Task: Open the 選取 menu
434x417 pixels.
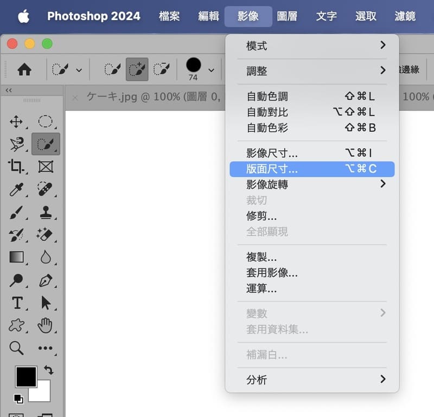Action: (x=366, y=16)
